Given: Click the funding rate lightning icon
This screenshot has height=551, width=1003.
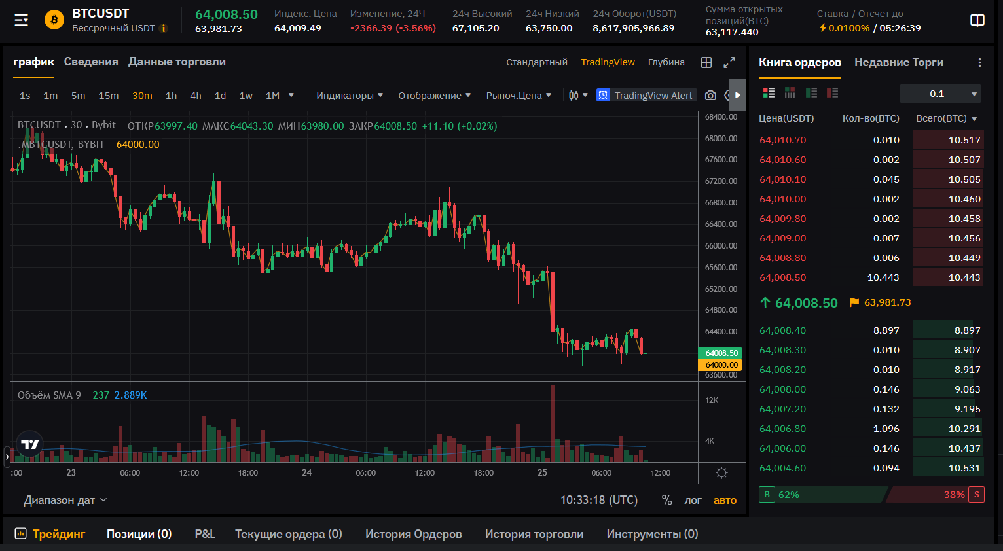Looking at the screenshot, I should click(x=823, y=28).
